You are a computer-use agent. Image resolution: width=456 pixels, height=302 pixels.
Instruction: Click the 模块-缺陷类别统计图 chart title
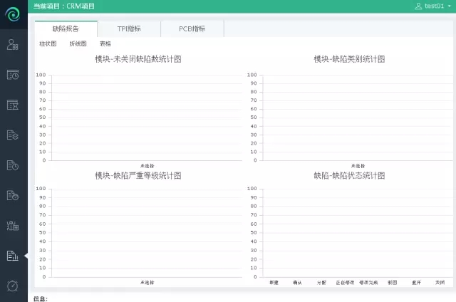click(349, 59)
